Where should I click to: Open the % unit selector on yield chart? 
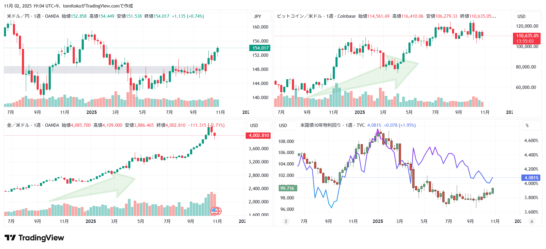[x=527, y=126]
